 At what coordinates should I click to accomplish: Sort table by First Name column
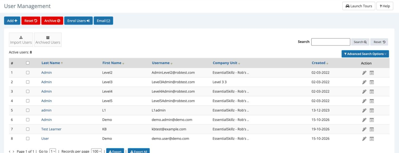pos(113,63)
